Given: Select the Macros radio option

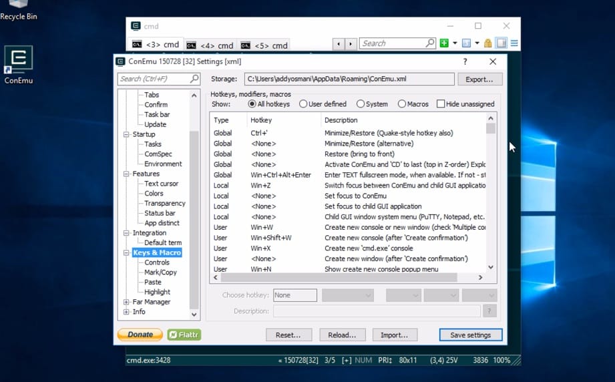Looking at the screenshot, I should (x=402, y=104).
